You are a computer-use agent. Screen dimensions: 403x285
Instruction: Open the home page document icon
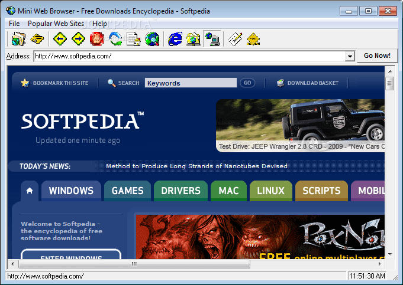[134, 39]
